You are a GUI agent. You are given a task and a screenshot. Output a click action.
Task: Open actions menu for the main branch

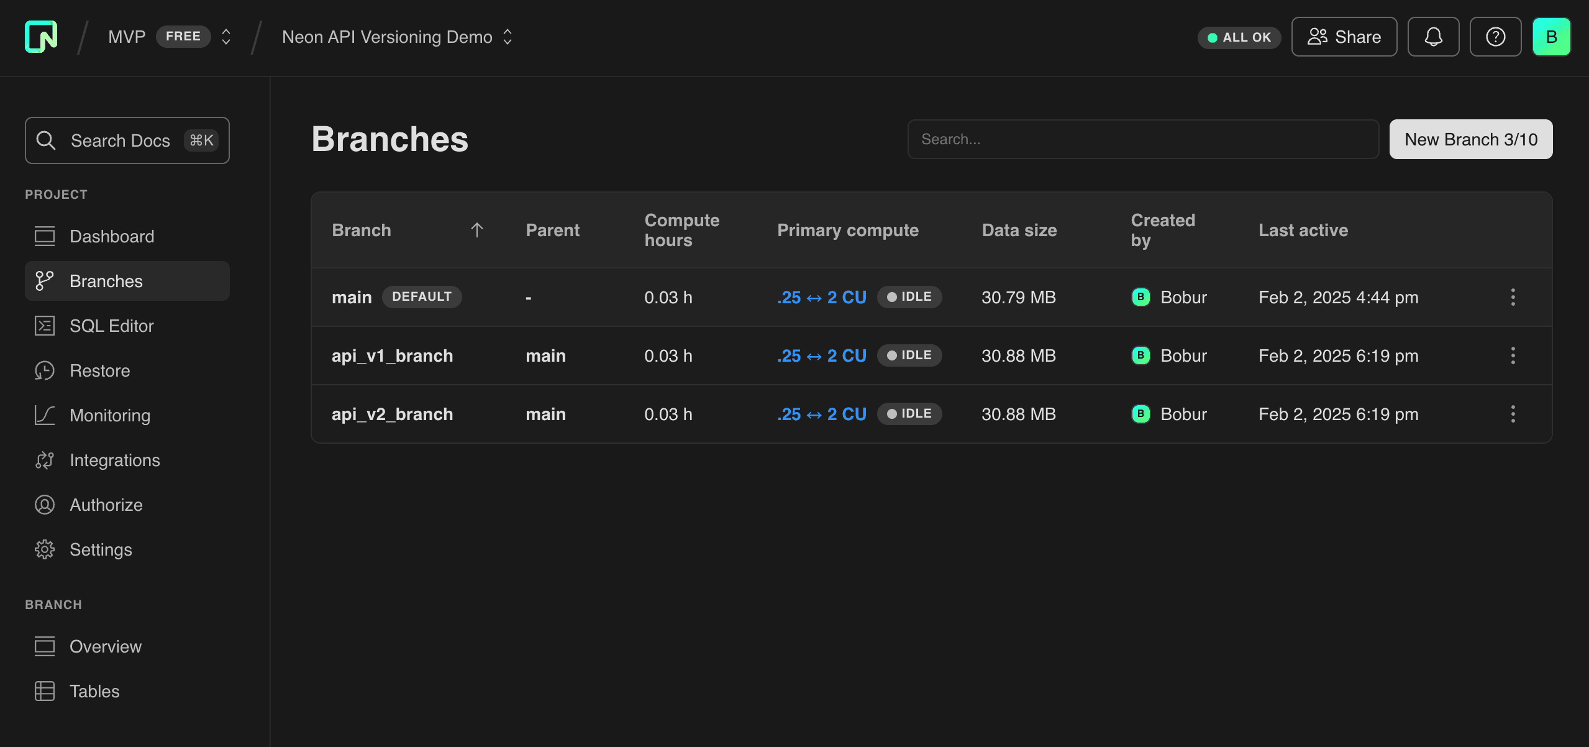click(x=1513, y=297)
